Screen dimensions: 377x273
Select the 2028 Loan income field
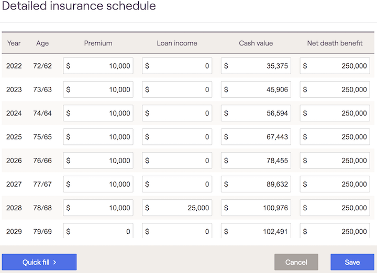coord(177,208)
